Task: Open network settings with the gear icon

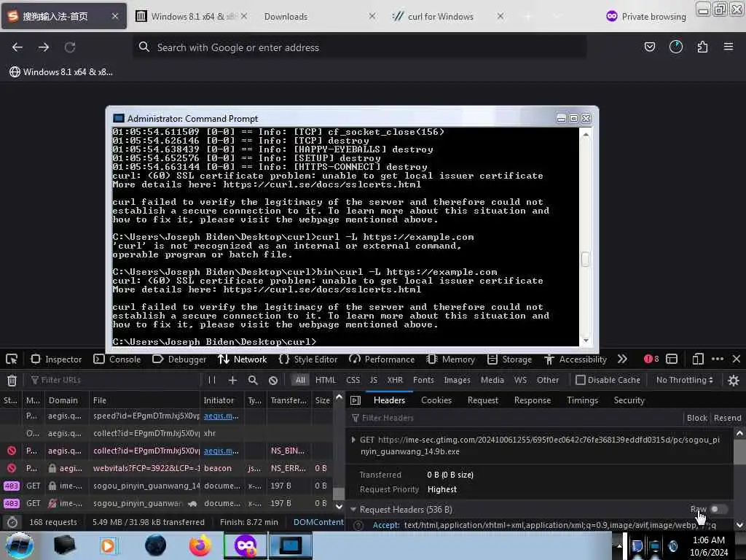Action: click(734, 380)
